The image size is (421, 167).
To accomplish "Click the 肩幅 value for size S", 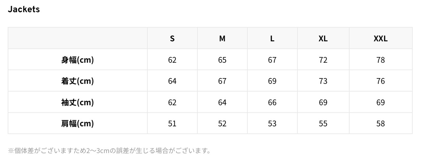I will pyautogui.click(x=172, y=124).
